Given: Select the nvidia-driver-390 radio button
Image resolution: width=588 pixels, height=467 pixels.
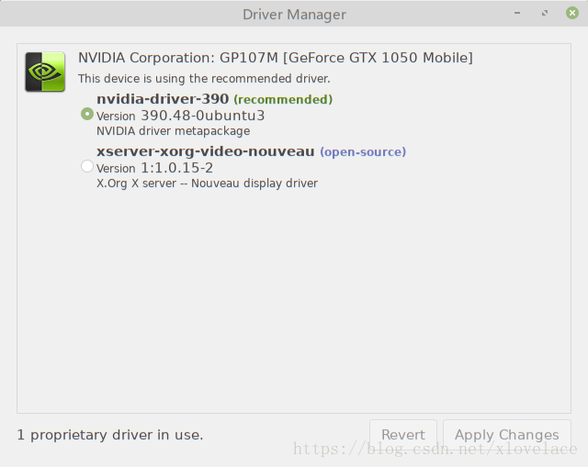Looking at the screenshot, I should pos(87,114).
